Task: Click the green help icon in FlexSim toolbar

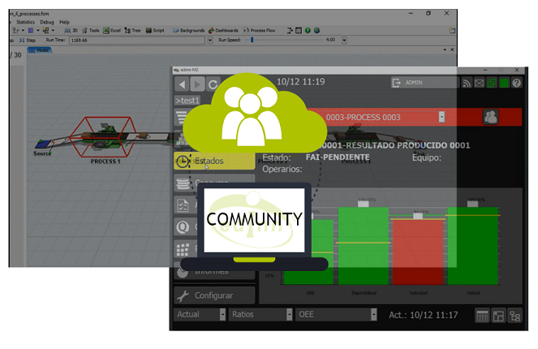Action: tap(308, 31)
